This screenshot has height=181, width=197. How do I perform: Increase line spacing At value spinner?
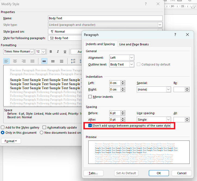(187, 118)
